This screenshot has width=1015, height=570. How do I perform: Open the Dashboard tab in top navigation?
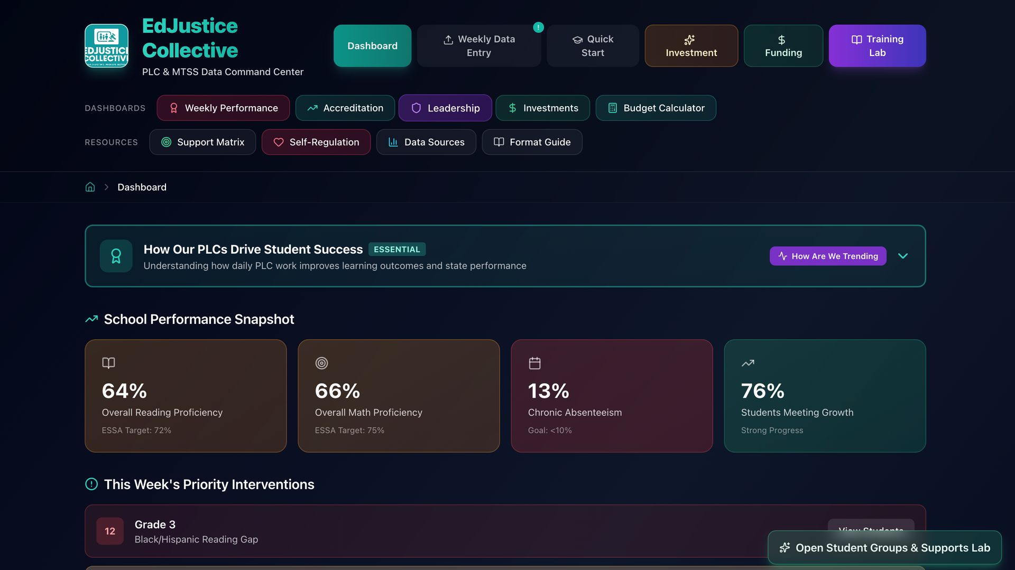pyautogui.click(x=372, y=46)
